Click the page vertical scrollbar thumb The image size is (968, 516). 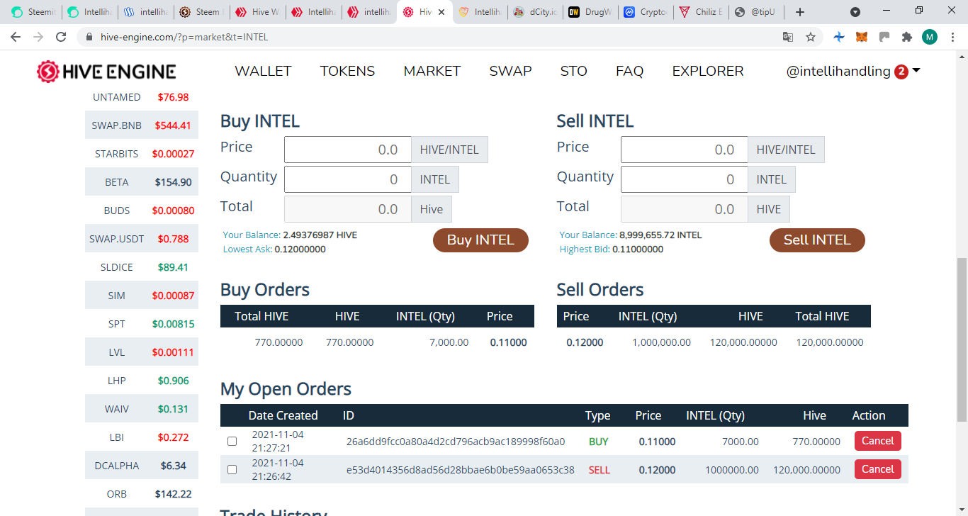point(962,340)
